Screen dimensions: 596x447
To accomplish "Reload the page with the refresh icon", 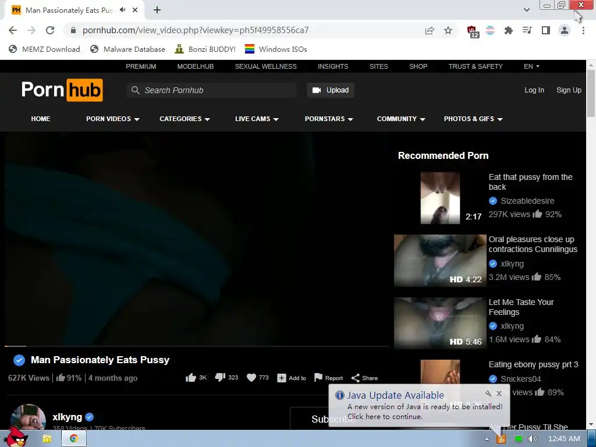I will click(50, 30).
